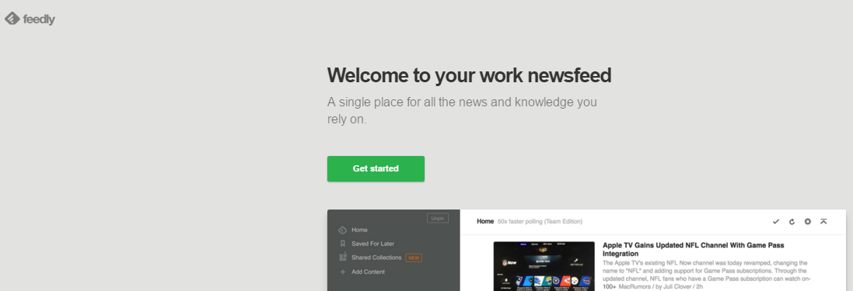The width and height of the screenshot is (853, 291).
Task: Select Add Content in the sidebar
Action: (x=368, y=272)
